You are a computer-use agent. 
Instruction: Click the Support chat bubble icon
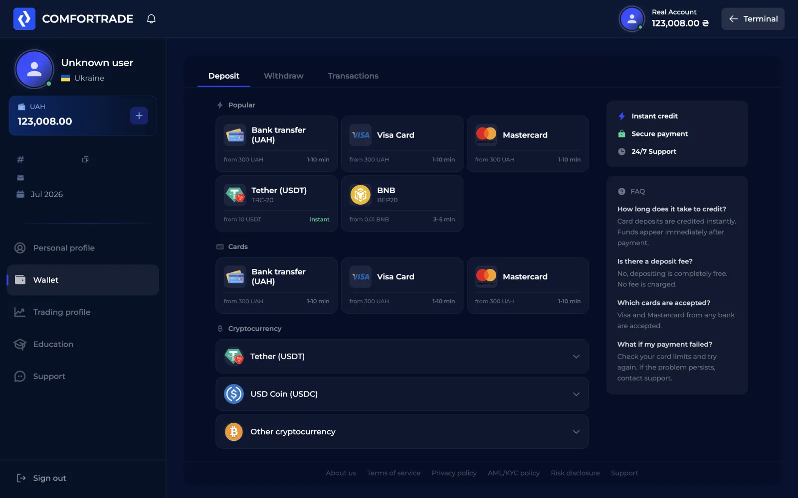click(20, 376)
